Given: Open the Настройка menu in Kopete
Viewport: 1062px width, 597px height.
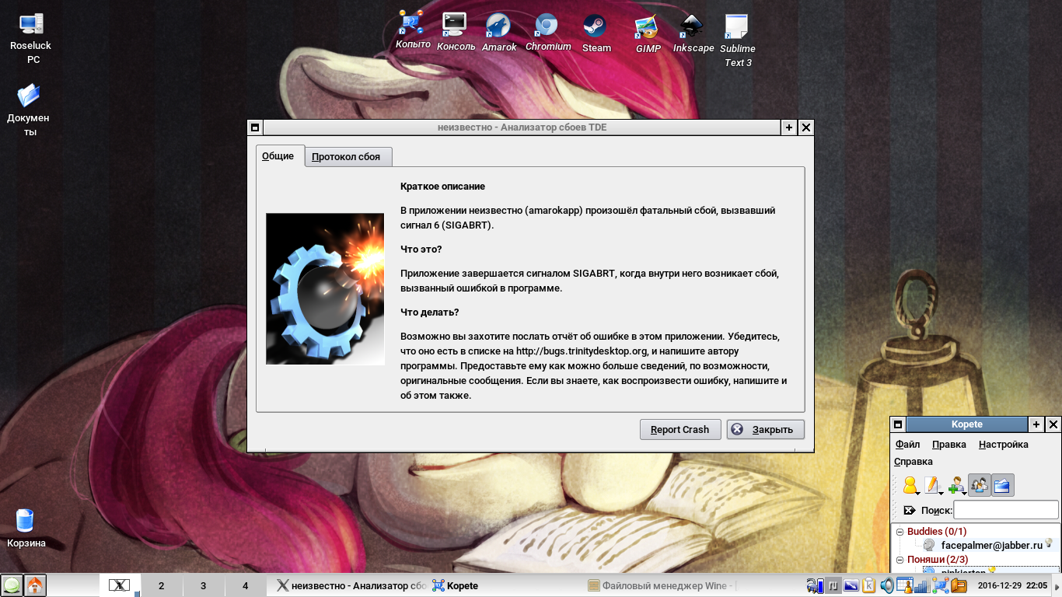Looking at the screenshot, I should click(1004, 445).
